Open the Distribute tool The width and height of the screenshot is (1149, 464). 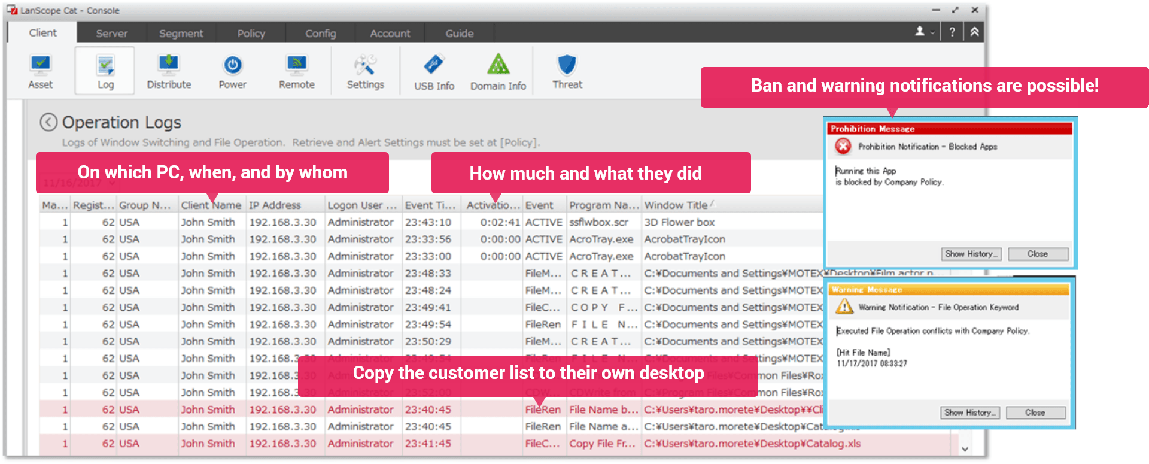pos(169,71)
